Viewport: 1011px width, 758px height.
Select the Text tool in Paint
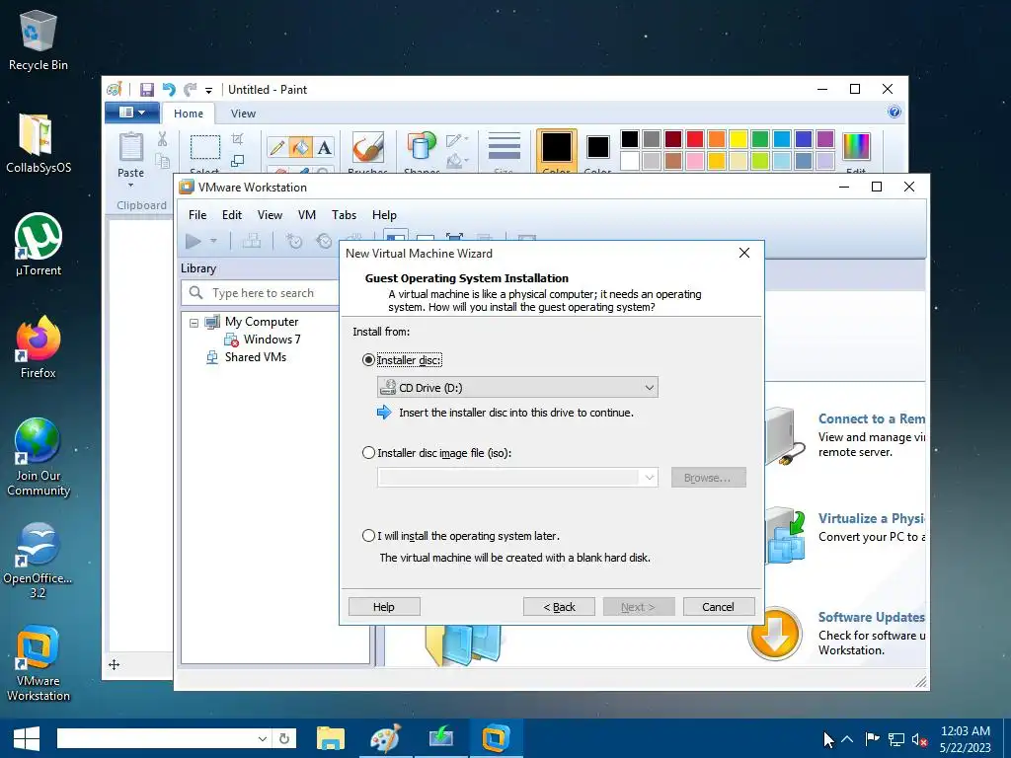click(x=324, y=148)
